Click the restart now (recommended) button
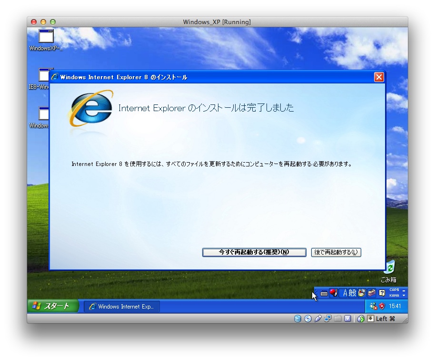Image resolution: width=435 pixels, height=361 pixels. [x=254, y=252]
